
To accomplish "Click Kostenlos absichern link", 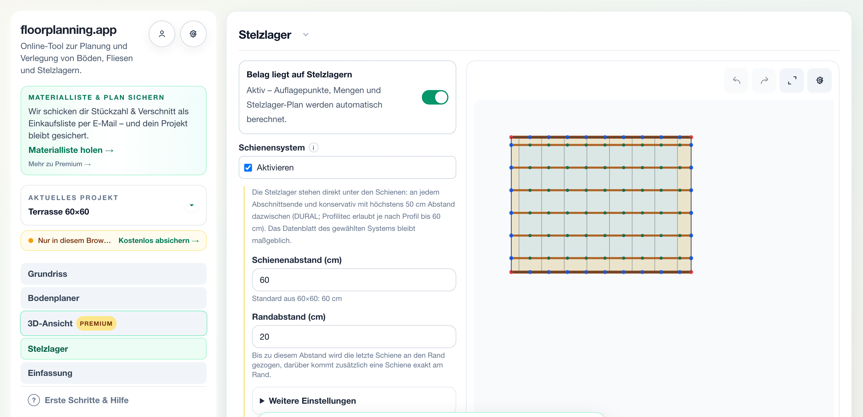I will (159, 241).
